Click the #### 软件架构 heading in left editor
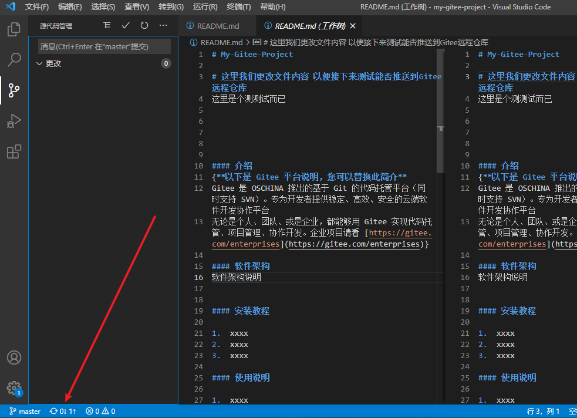 coord(241,266)
